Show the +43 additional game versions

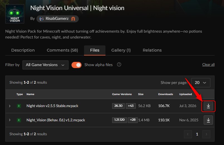point(131,106)
